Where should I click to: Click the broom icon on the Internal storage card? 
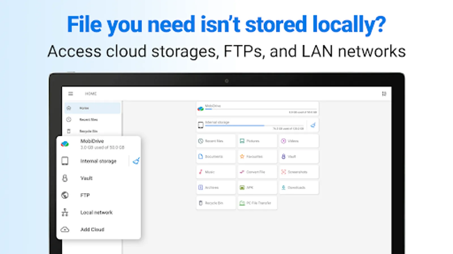313,125
